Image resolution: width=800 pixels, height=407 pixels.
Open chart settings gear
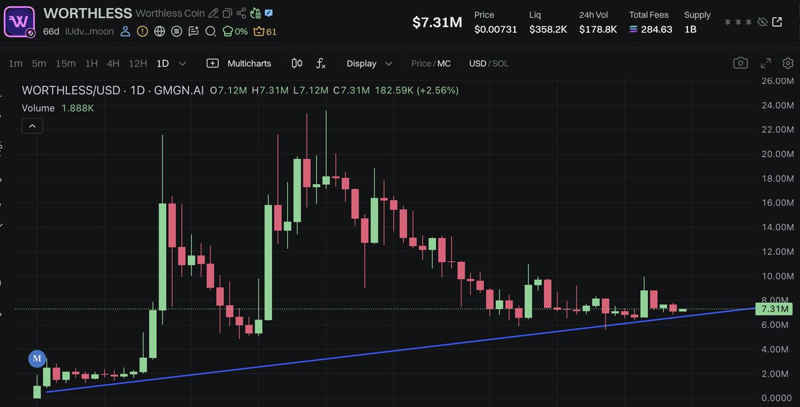pyautogui.click(x=788, y=63)
